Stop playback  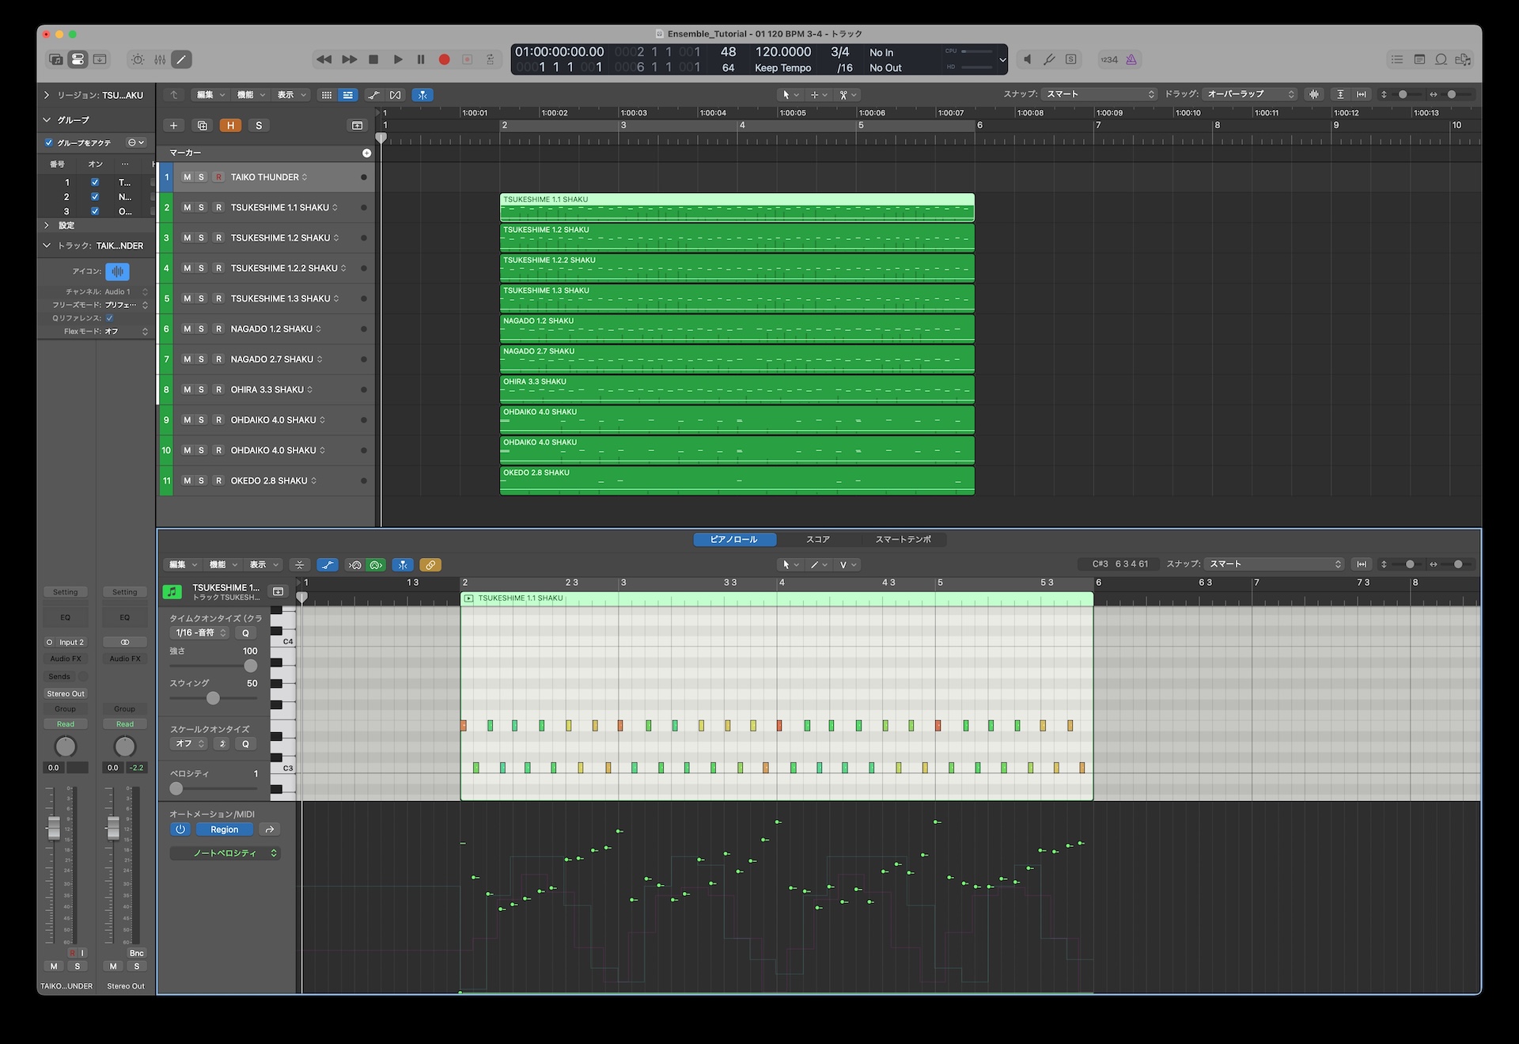coord(373,59)
